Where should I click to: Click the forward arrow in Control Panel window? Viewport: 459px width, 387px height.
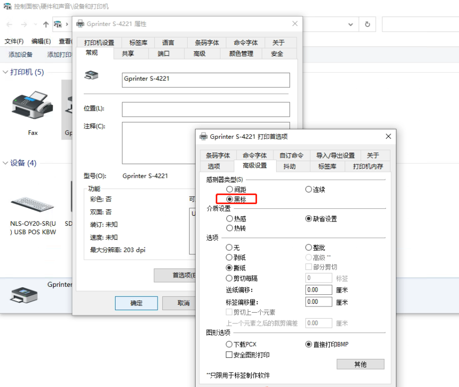pos(24,24)
